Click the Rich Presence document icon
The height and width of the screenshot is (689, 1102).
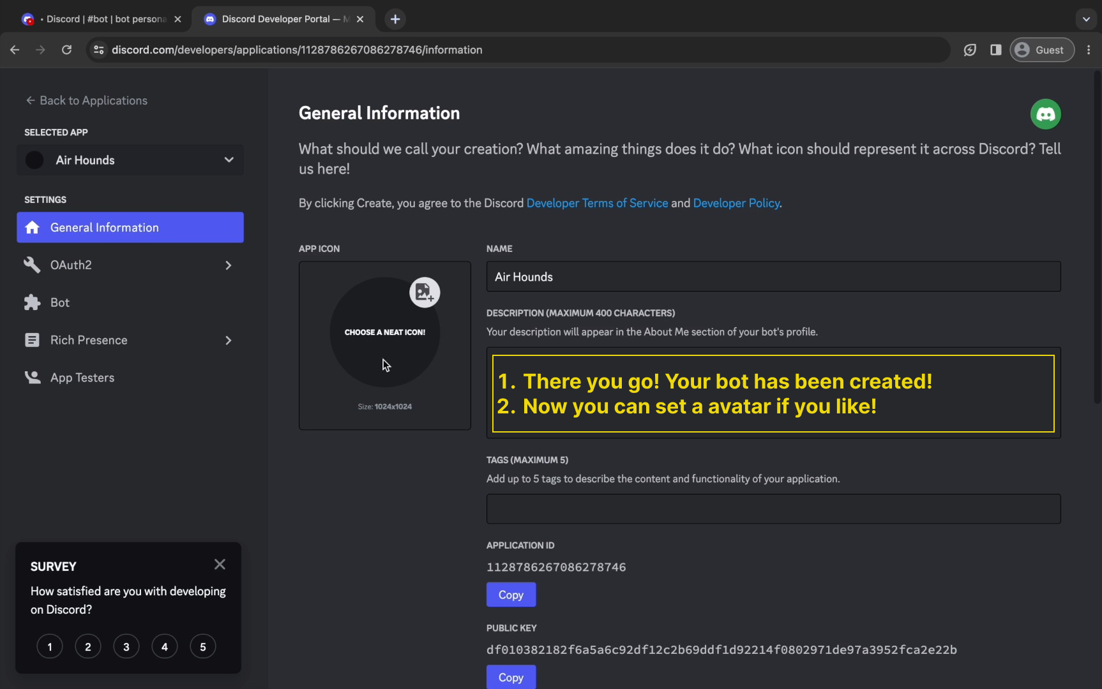(32, 340)
